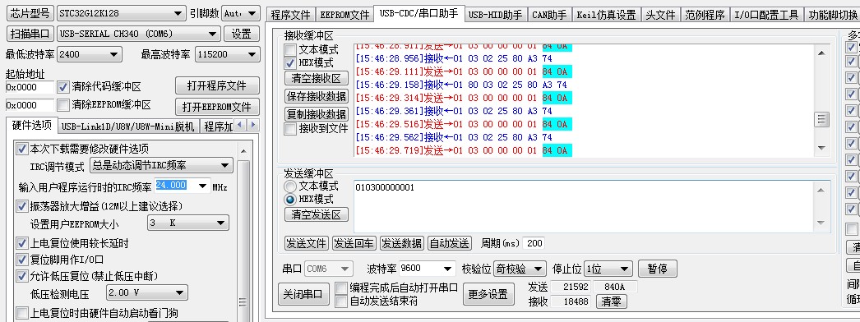Click the 暂停 button
This screenshot has height=322, width=860.
(658, 269)
